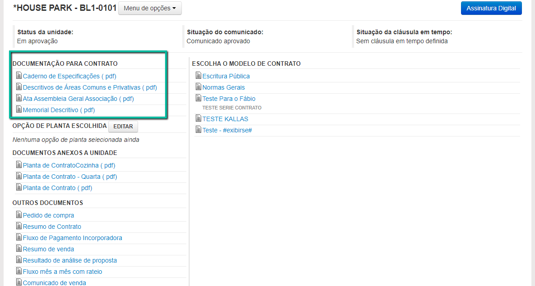Open Fluxo de Pagamento Incorporadora document
Screen dimensions: 535x286
(72, 238)
